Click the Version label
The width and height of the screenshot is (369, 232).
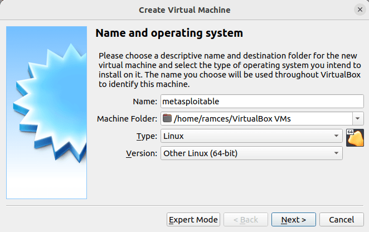(142, 153)
